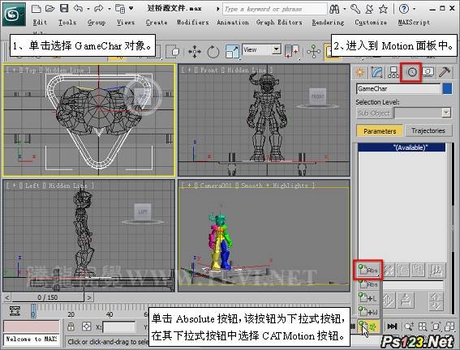Toggle the Selection Lock padlock icon
Image resolution: width=460 pixels, height=350 pixels.
[x=71, y=327]
